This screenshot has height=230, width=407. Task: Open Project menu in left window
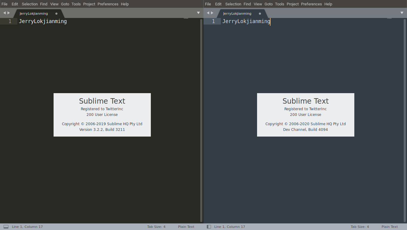click(89, 4)
